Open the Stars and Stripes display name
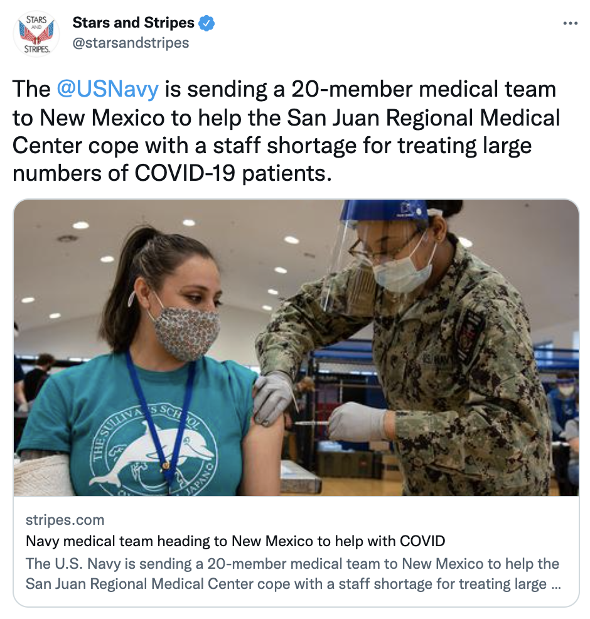The height and width of the screenshot is (619, 590). [x=134, y=23]
